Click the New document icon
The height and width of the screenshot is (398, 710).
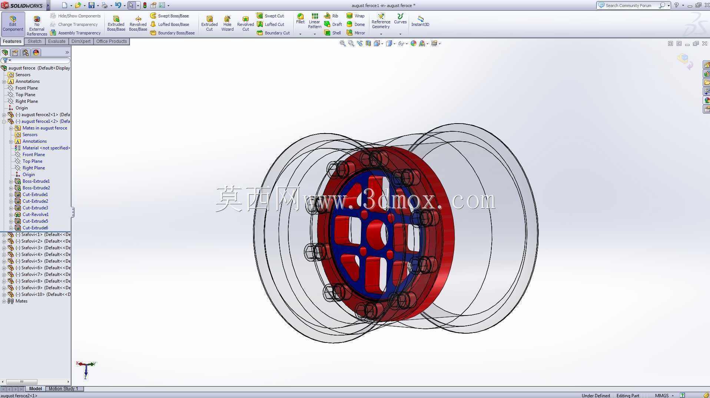point(64,5)
